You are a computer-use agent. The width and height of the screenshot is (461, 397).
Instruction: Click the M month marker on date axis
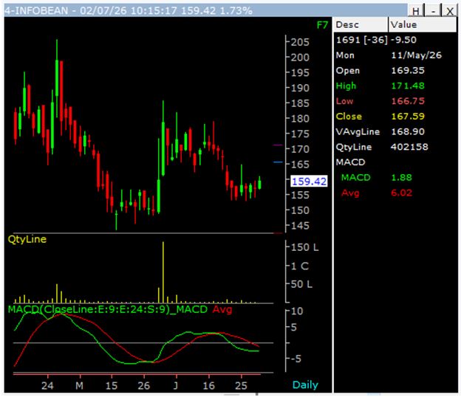[x=79, y=385]
